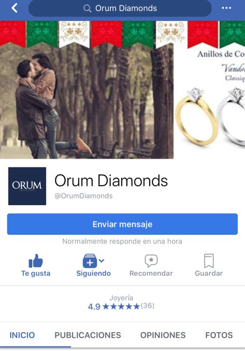Go to the FOTOS tab

point(219,335)
